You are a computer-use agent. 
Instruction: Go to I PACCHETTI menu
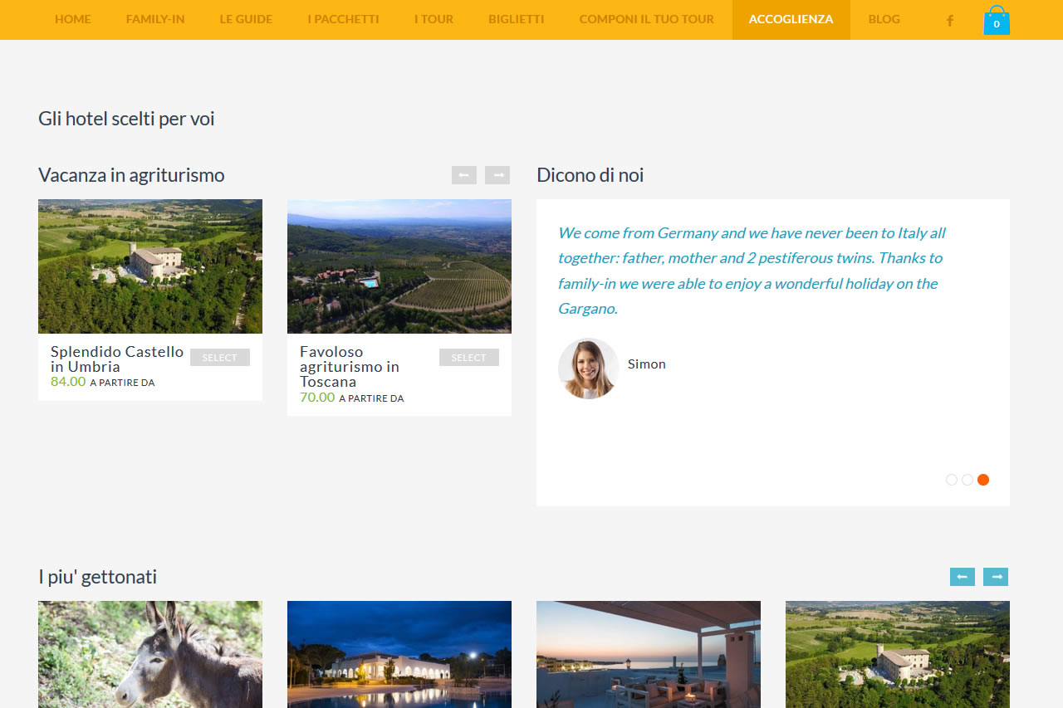pyautogui.click(x=343, y=19)
